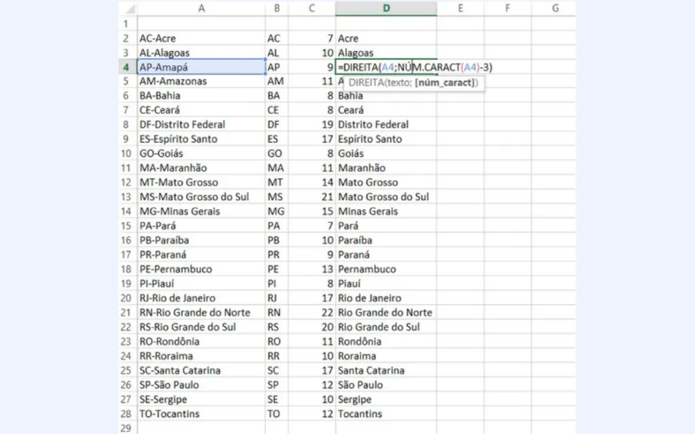Click cell containing ES-Espírito Santo
This screenshot has height=434, width=695.
[x=201, y=139]
